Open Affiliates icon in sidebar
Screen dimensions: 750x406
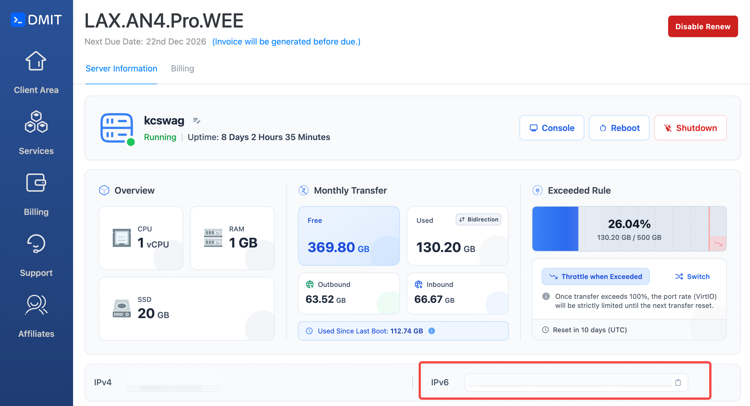pos(36,304)
